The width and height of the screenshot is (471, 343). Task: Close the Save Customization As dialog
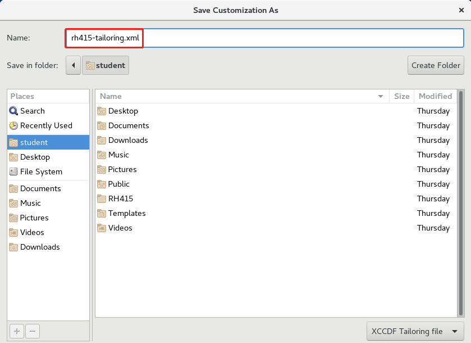(x=461, y=10)
